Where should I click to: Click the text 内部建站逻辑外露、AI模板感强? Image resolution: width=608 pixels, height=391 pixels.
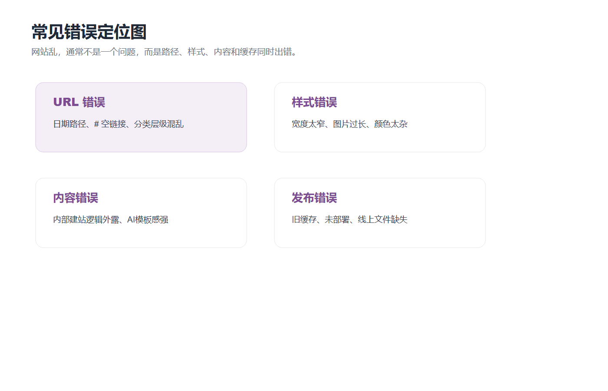click(111, 220)
